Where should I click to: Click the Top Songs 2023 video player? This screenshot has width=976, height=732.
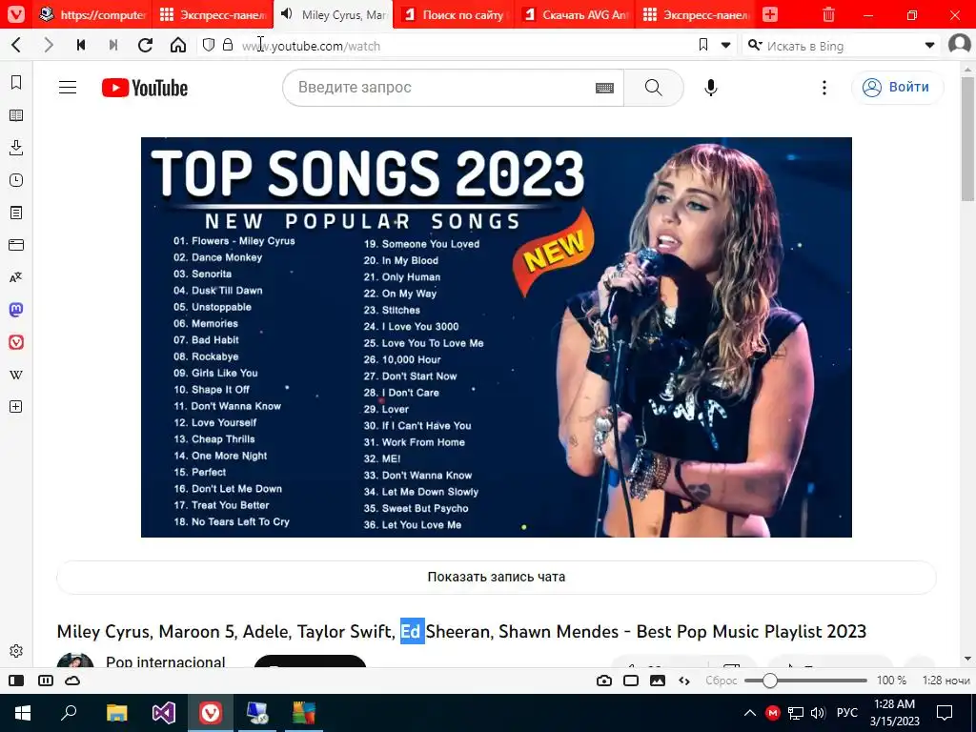[496, 337]
